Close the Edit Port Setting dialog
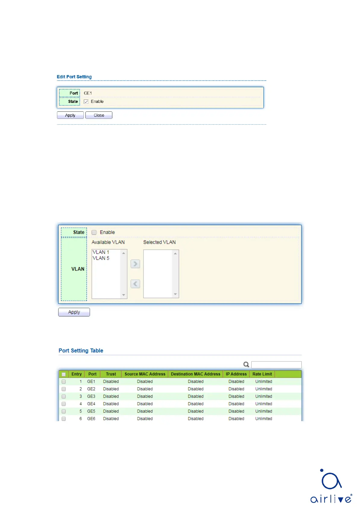359x508 pixels. pyautogui.click(x=99, y=115)
